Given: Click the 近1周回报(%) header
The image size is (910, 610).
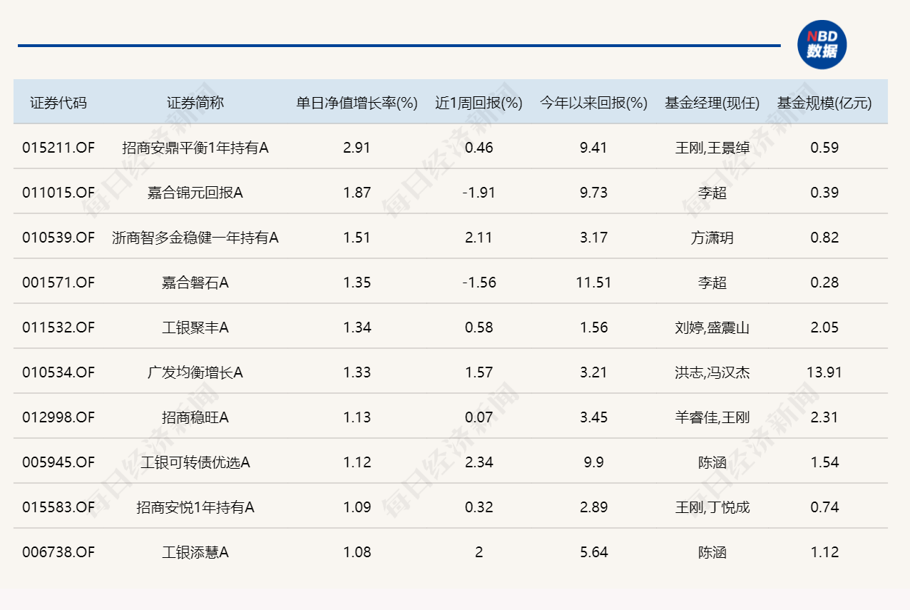Looking at the screenshot, I should point(478,102).
